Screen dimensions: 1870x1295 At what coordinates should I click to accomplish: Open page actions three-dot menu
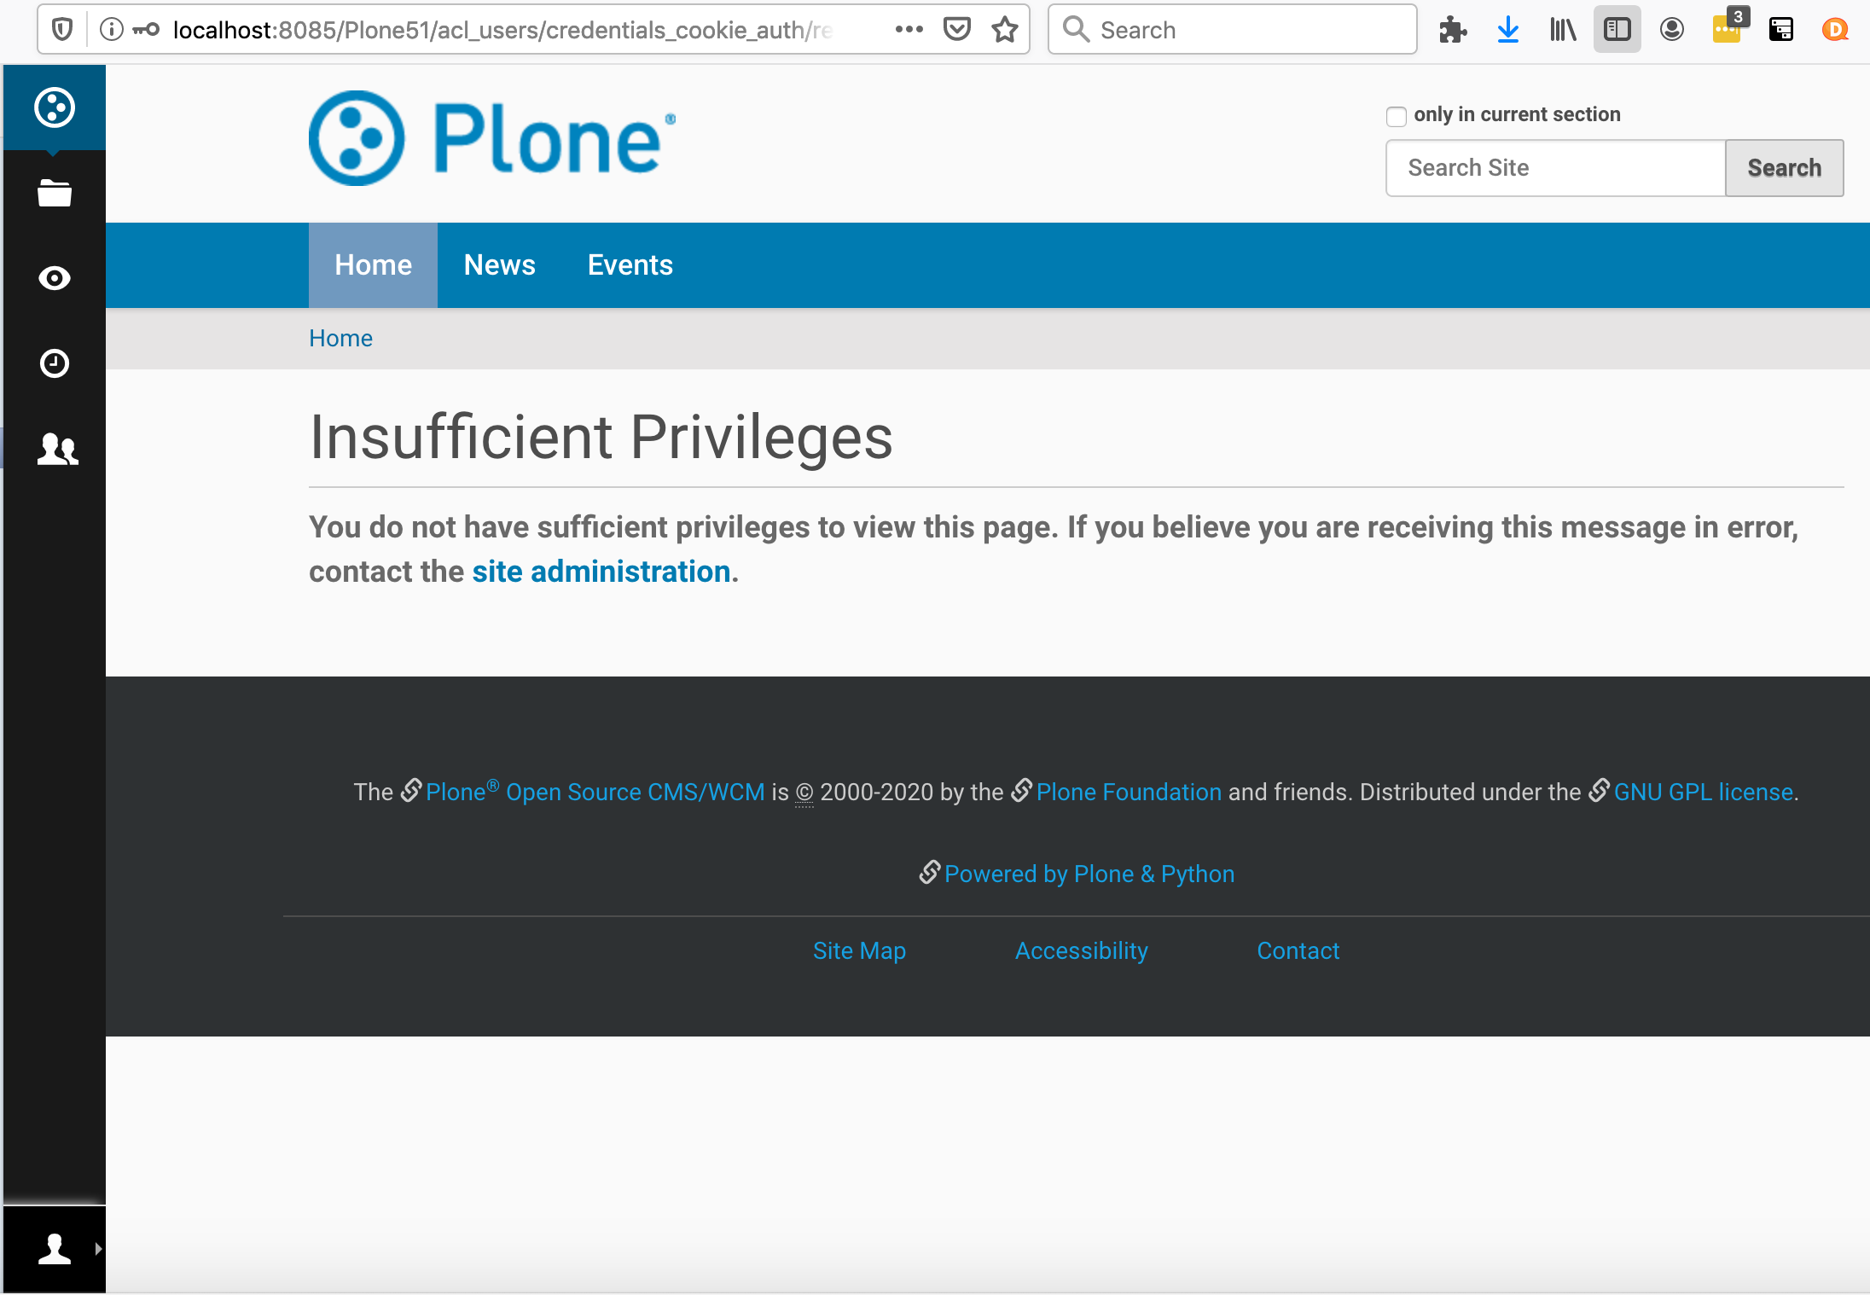tap(909, 30)
